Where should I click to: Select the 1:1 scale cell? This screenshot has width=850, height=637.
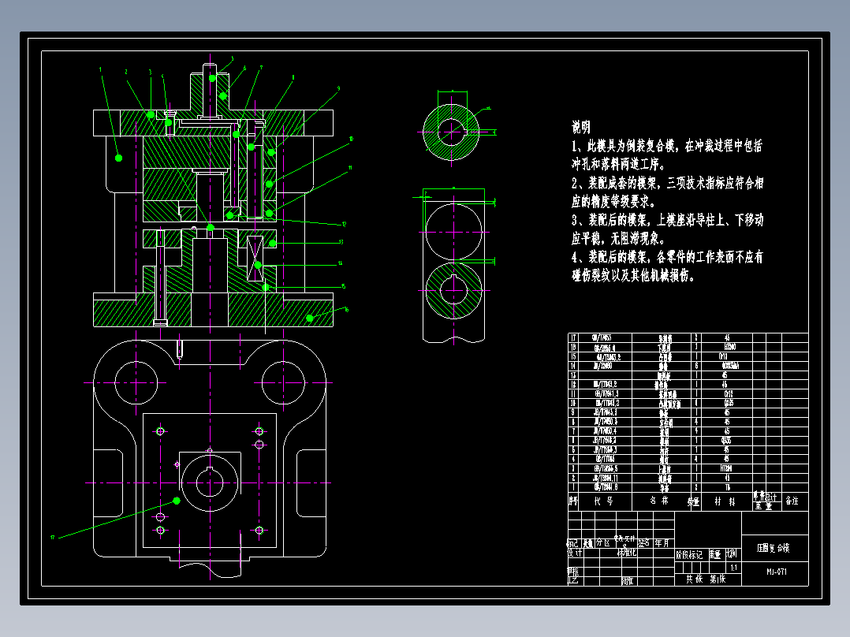pos(733,568)
